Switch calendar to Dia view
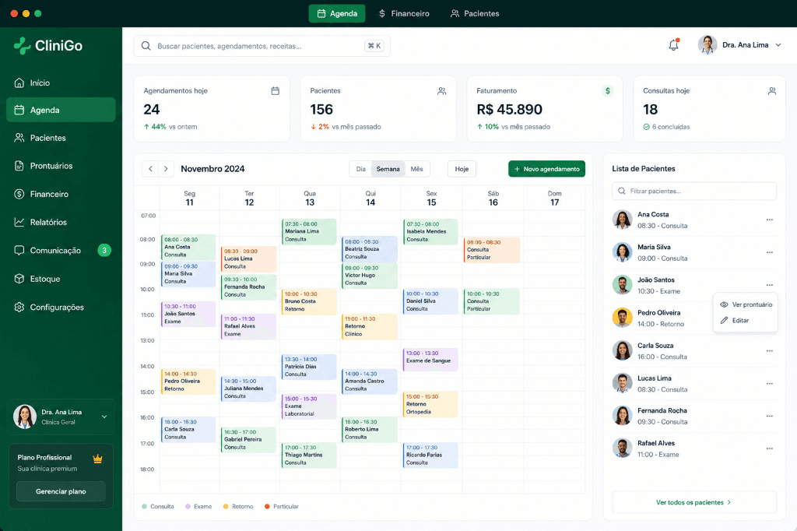The width and height of the screenshot is (797, 531). click(361, 169)
